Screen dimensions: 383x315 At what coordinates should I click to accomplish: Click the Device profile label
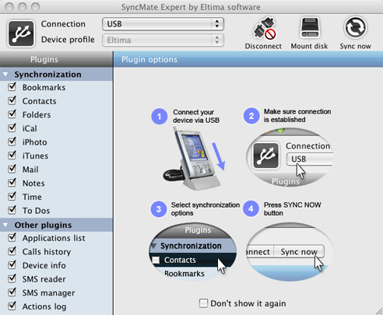click(x=68, y=40)
